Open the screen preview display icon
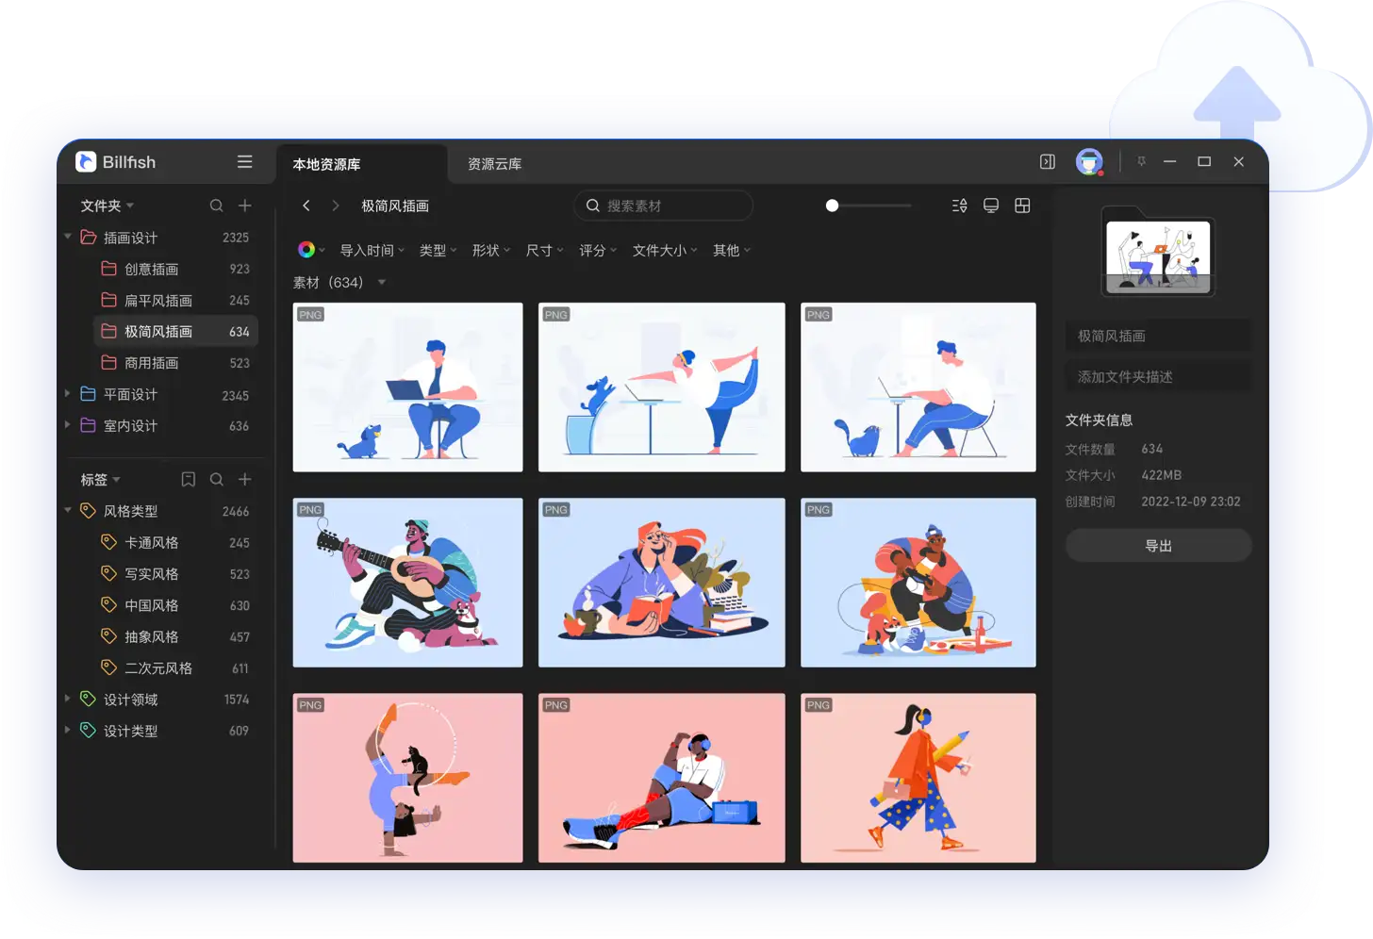1373x939 pixels. pos(991,206)
